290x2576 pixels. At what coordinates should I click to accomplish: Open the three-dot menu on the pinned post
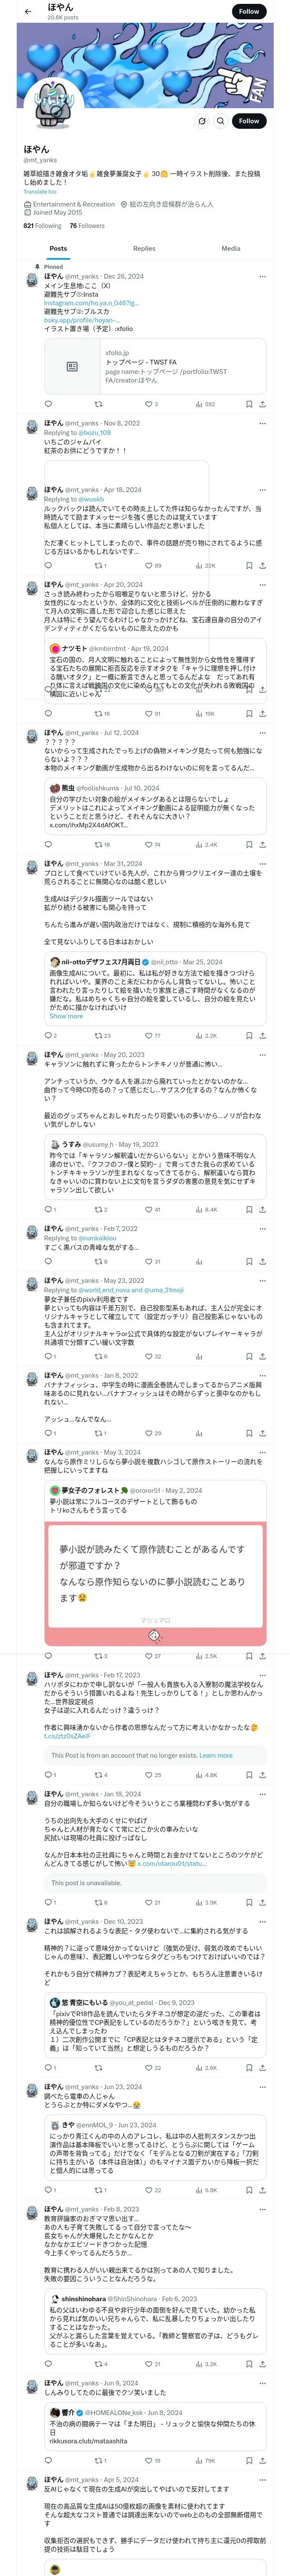click(x=263, y=277)
